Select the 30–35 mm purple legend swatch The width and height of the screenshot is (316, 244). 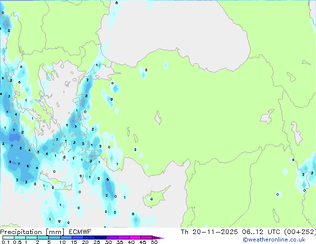pos(112,238)
